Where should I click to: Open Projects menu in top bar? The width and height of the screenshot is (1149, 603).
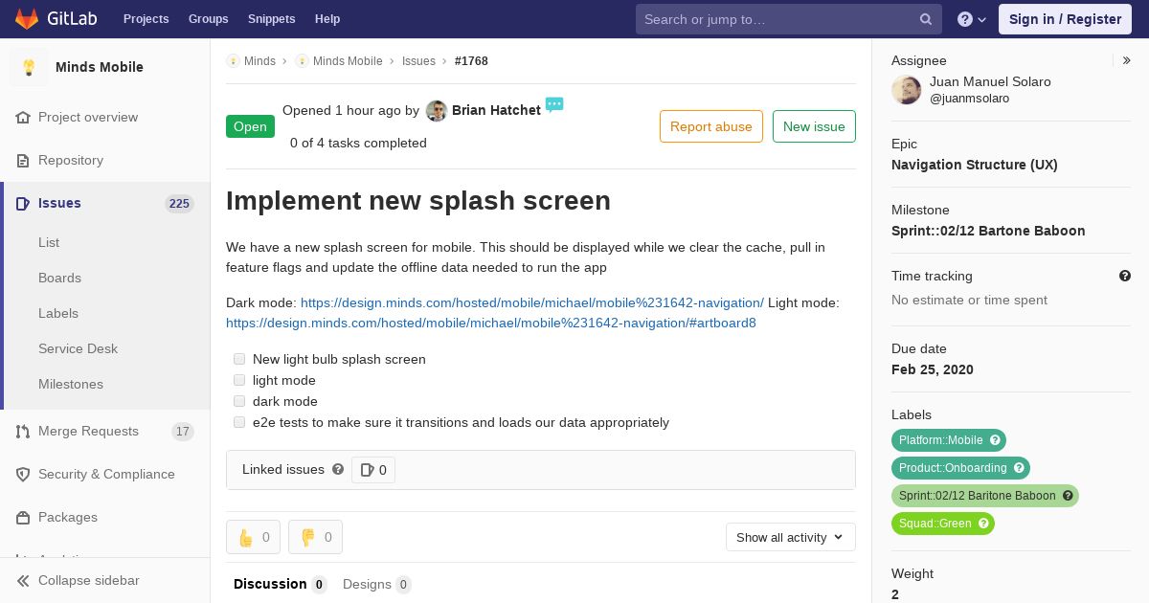coord(146,19)
